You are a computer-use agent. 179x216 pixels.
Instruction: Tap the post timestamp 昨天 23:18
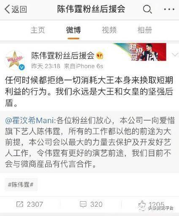pyautogui.click(x=46, y=66)
